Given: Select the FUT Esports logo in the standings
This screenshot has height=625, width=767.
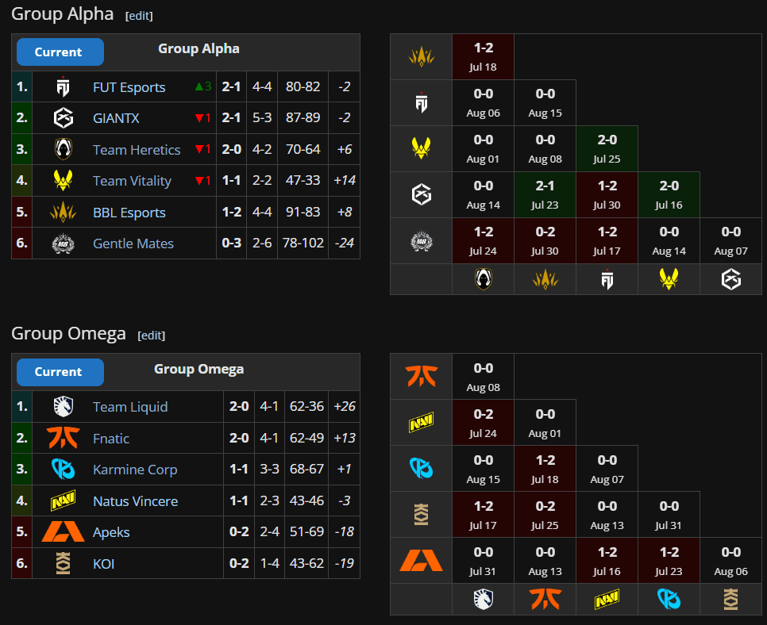Looking at the screenshot, I should pyautogui.click(x=63, y=86).
